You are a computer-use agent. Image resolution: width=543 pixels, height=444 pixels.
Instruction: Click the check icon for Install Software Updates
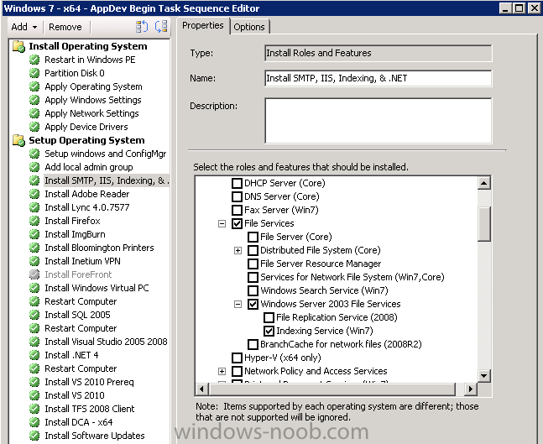coord(34,436)
